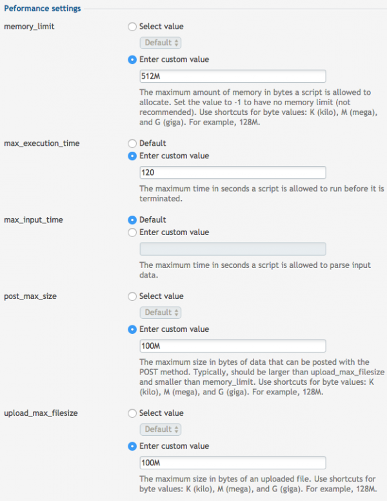Choose custom value for upload_max_filesize
The height and width of the screenshot is (501, 387).
tap(132, 446)
